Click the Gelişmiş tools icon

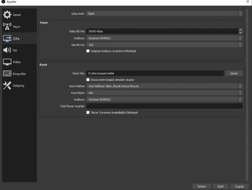7,85
